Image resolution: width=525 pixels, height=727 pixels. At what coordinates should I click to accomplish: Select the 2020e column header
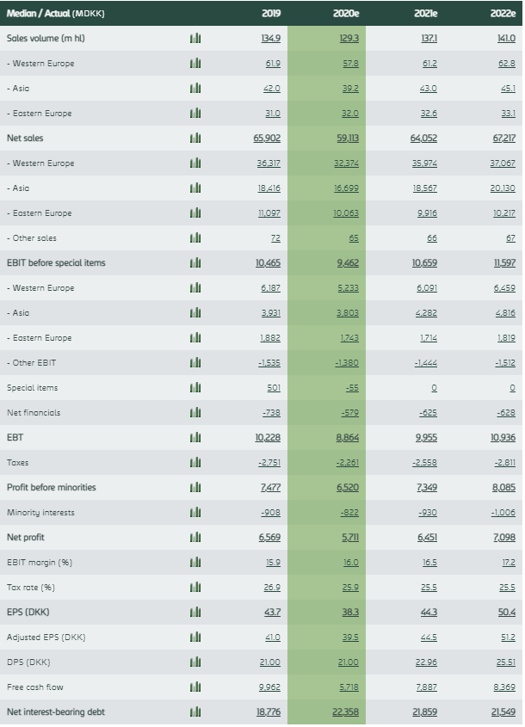[x=347, y=14]
